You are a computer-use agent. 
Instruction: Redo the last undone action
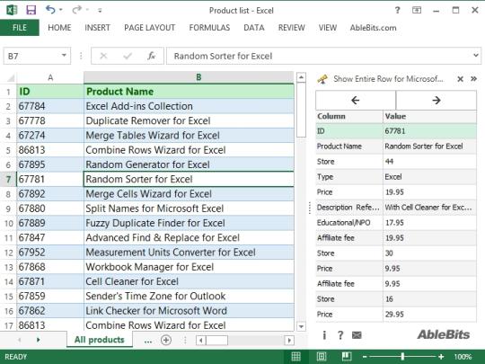[76, 10]
